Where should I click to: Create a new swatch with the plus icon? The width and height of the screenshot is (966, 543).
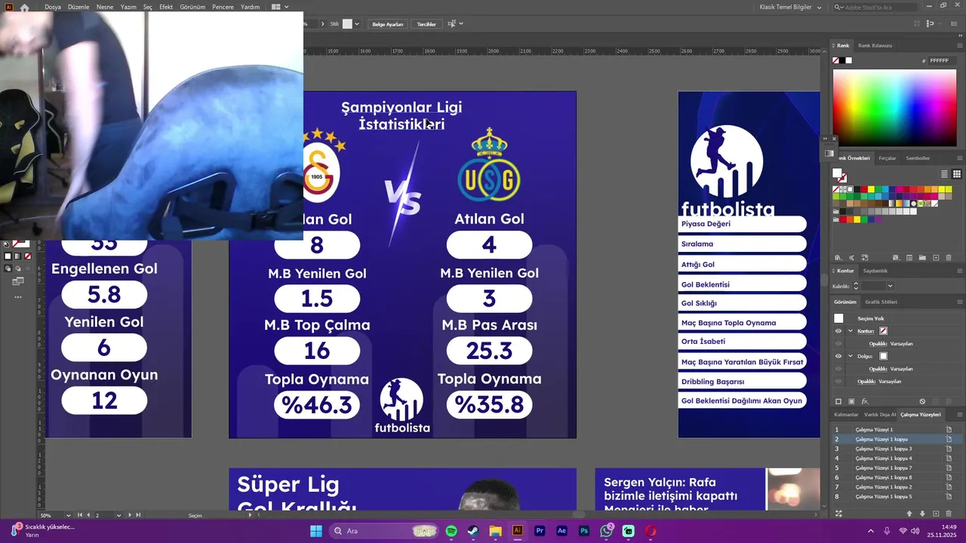point(936,258)
